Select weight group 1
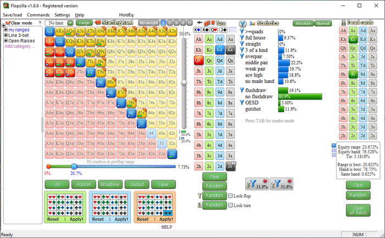This screenshot has width=385, height=238. coord(163,23)
